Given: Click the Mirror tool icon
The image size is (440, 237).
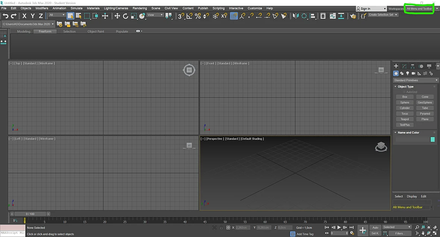Looking at the screenshot, I should point(295,16).
